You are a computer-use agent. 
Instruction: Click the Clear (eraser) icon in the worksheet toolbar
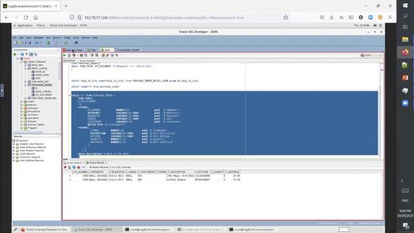tap(107, 55)
